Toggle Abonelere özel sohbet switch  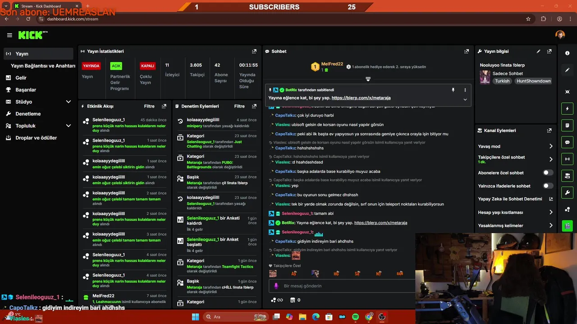[x=548, y=173]
